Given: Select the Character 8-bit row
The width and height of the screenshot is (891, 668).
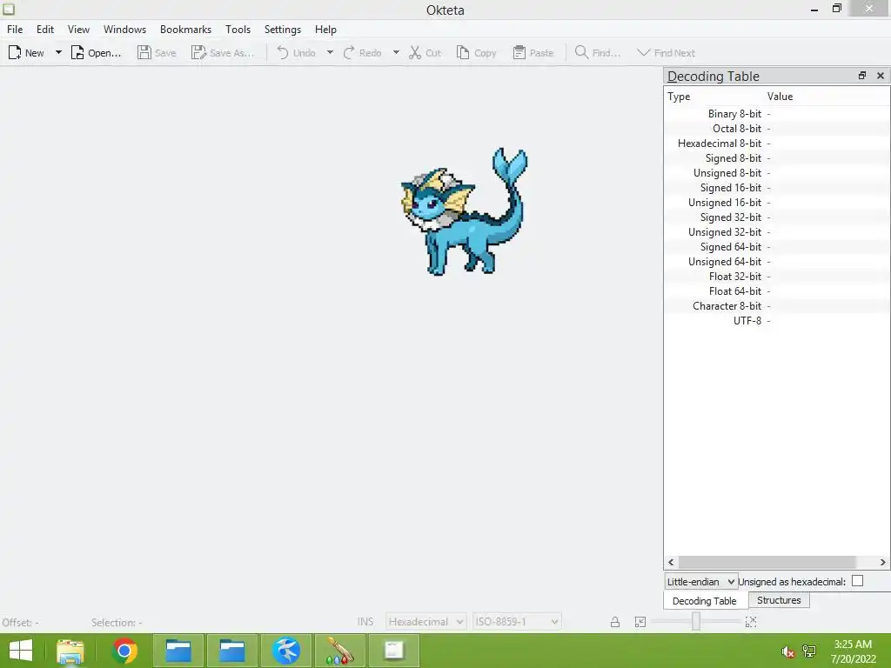Looking at the screenshot, I should click(777, 305).
